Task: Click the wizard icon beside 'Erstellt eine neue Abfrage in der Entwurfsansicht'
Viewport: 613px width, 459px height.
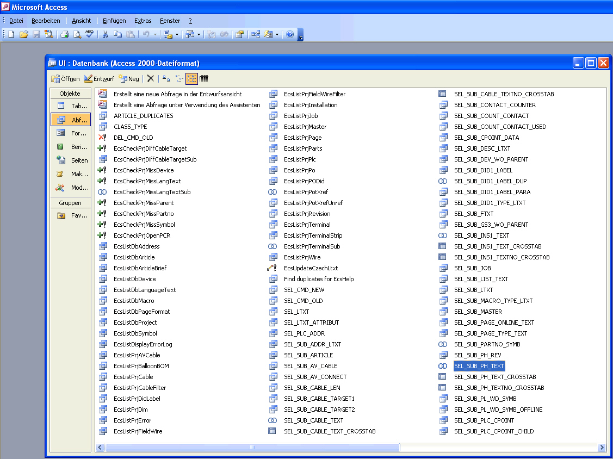Action: (102, 94)
